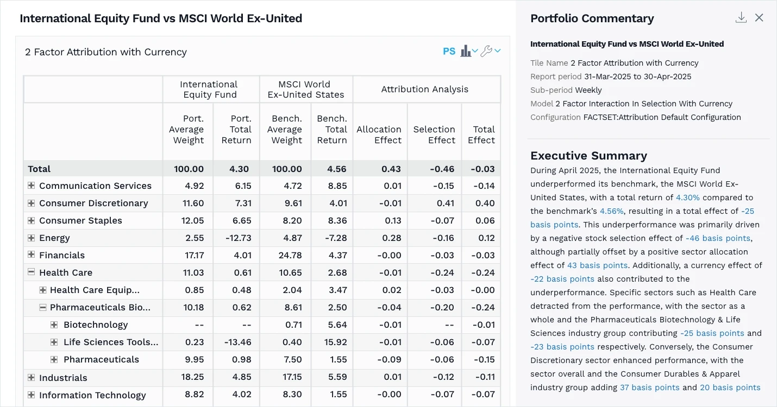Expand the Health Care Equipment subgroup
The height and width of the screenshot is (407, 777).
click(x=42, y=289)
